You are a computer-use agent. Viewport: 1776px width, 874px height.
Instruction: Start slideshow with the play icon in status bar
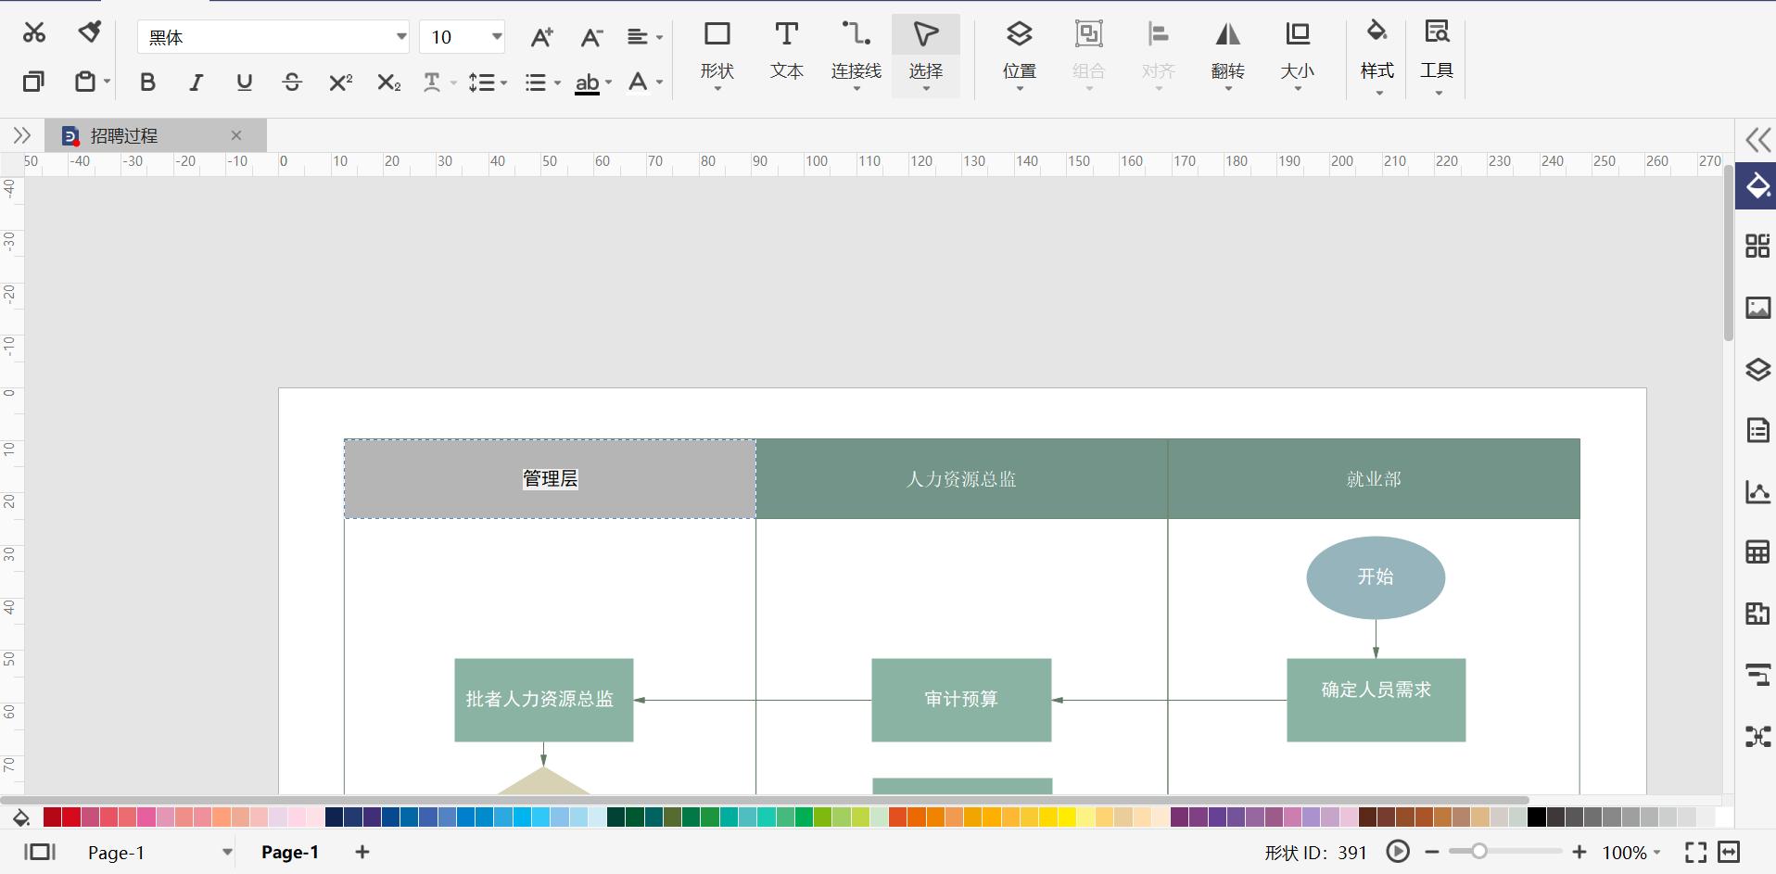pos(1397,851)
